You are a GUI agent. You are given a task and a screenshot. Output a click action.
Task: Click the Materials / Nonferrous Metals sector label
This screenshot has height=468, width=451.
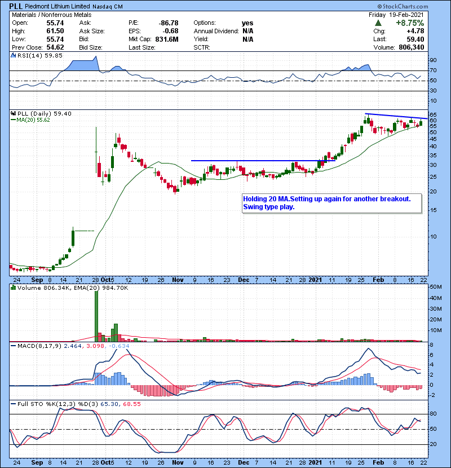tap(52, 15)
